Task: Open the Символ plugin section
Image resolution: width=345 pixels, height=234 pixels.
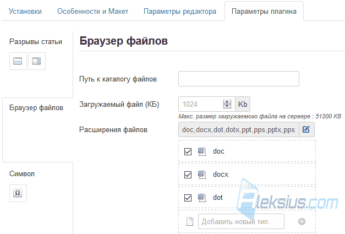Action: coord(22,173)
